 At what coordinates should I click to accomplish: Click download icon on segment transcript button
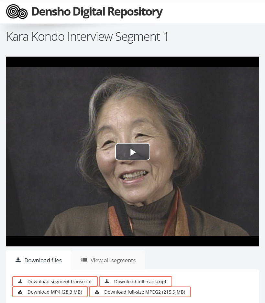(x=20, y=281)
